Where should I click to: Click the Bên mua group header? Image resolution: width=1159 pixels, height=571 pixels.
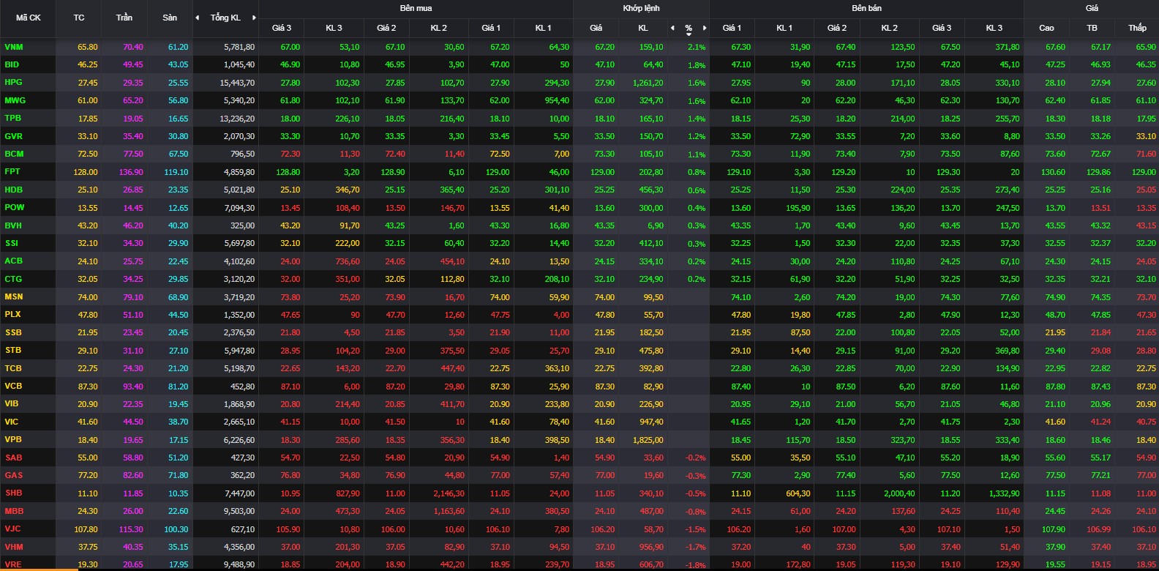(x=416, y=8)
